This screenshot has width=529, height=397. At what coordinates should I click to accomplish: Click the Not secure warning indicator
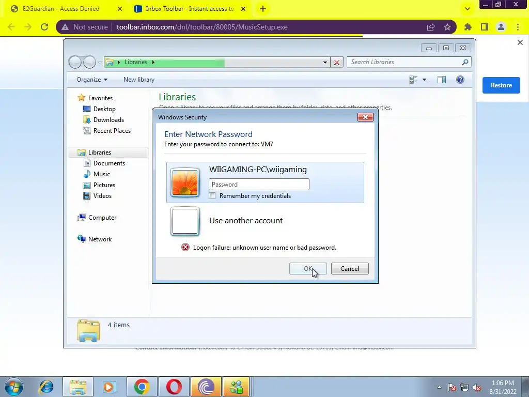coord(84,27)
